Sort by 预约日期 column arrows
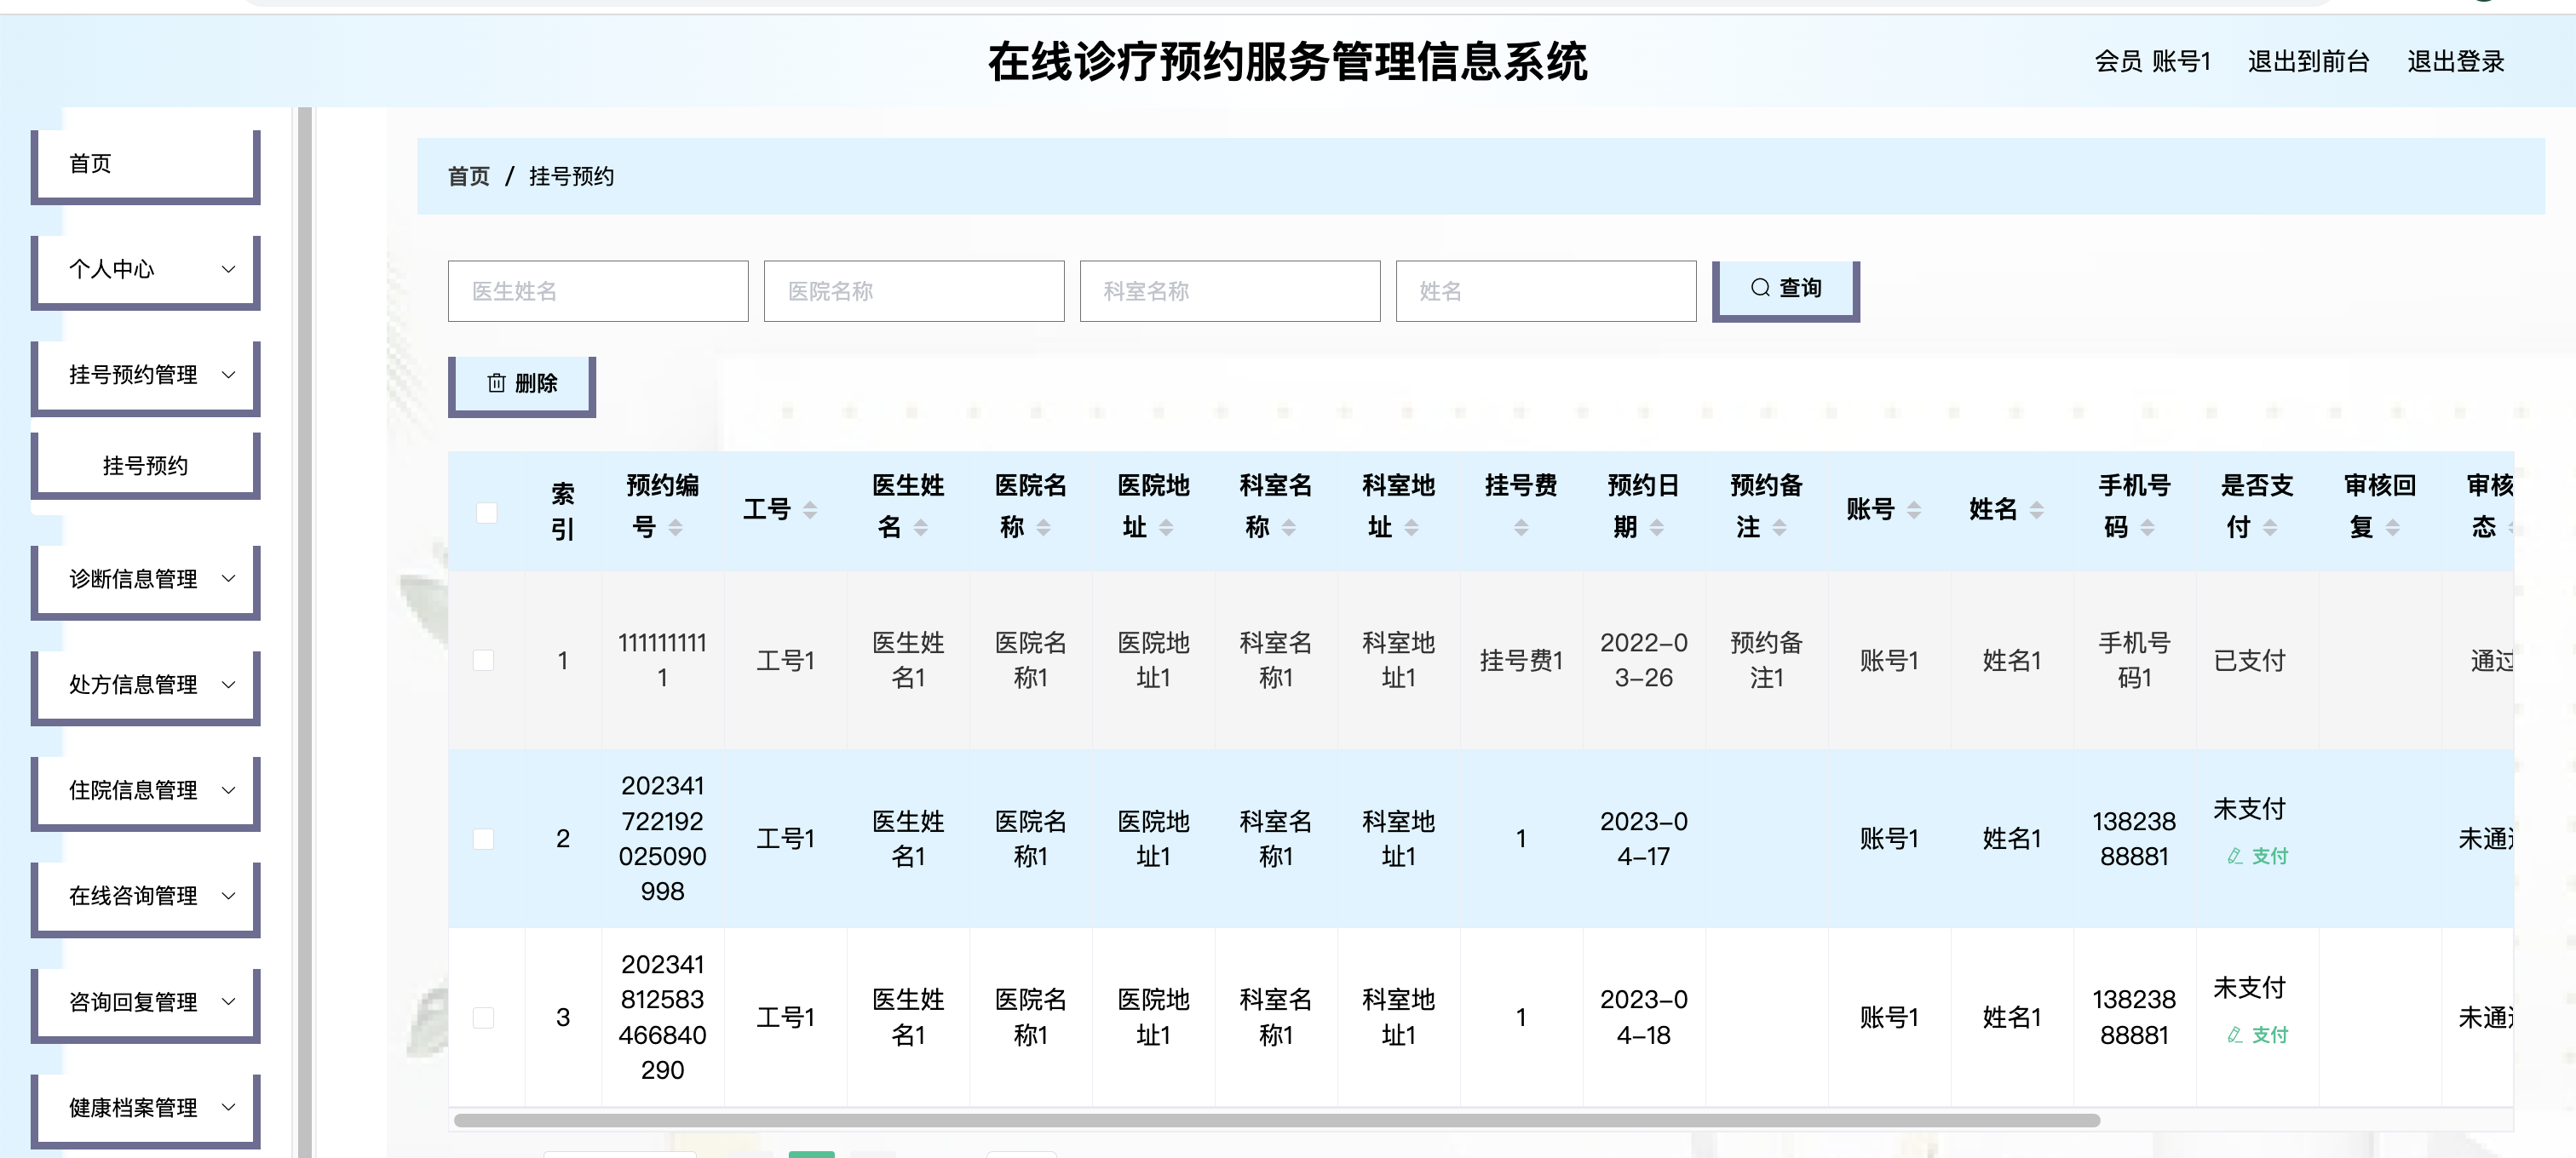Screen dimensions: 2576x1158 [x=1657, y=528]
